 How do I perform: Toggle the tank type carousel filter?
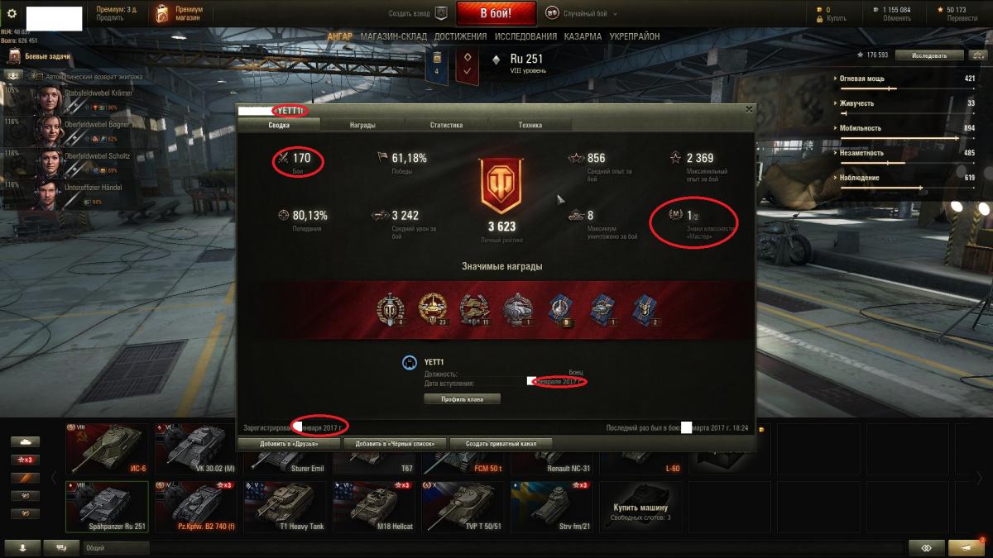pyautogui.click(x=24, y=442)
